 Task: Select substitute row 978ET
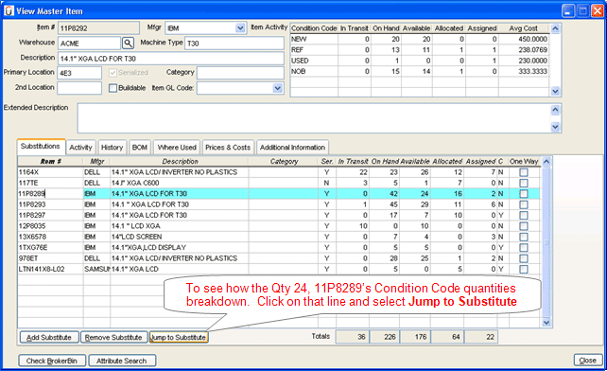(x=279, y=258)
